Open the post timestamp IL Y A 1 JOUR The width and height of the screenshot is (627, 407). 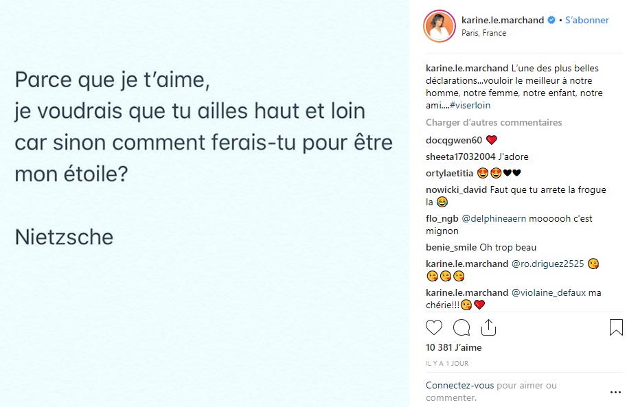(x=447, y=364)
